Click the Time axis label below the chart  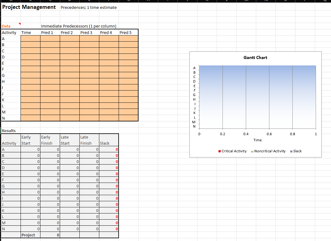(x=257, y=140)
